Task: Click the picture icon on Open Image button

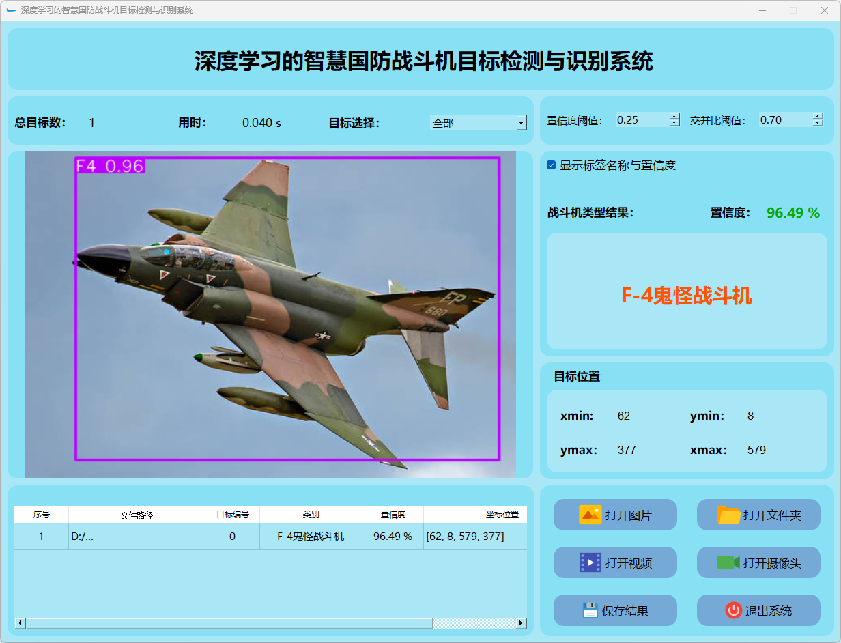Action: [x=590, y=515]
